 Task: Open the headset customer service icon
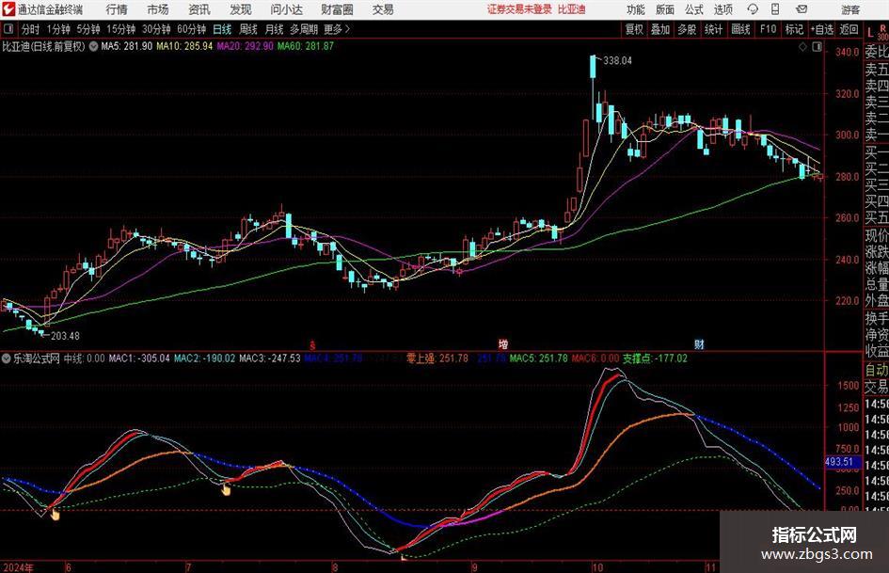point(753,9)
